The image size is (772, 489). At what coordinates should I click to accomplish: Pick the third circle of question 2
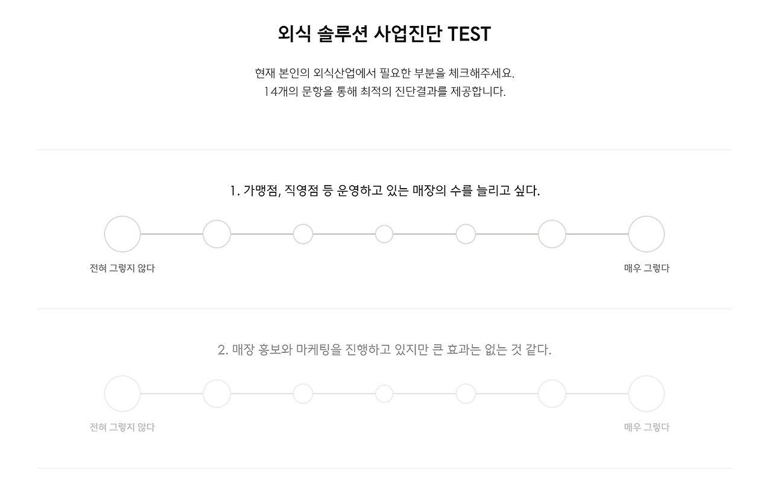303,394
